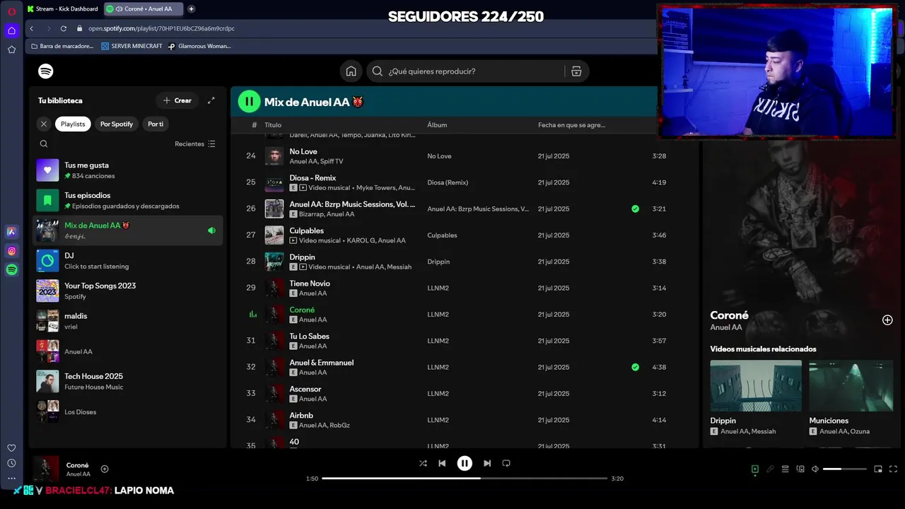The height and width of the screenshot is (509, 905).
Task: Open Drippin album link in row 28
Action: click(438, 262)
